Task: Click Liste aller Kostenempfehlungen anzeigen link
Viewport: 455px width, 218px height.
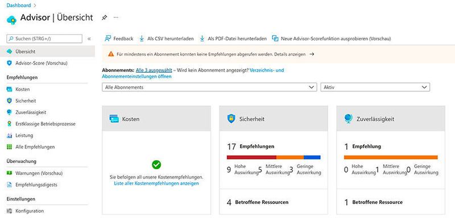Action: [156, 183]
